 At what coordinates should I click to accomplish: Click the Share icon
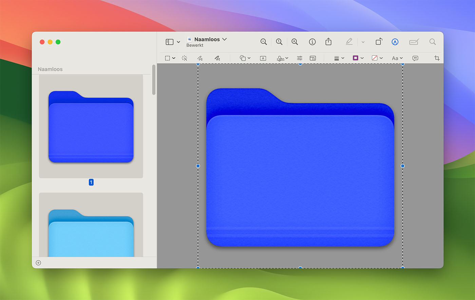point(328,41)
